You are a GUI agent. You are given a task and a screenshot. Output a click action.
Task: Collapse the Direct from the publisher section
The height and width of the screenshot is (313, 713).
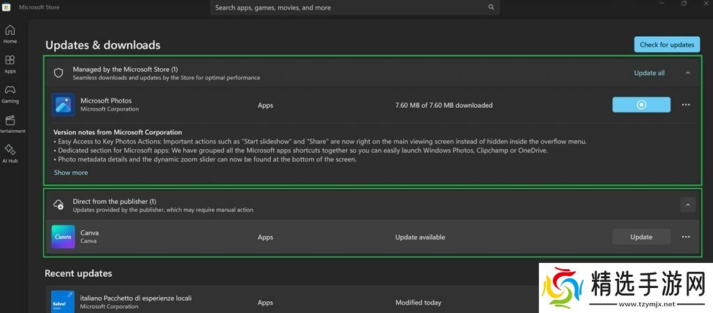(x=687, y=205)
